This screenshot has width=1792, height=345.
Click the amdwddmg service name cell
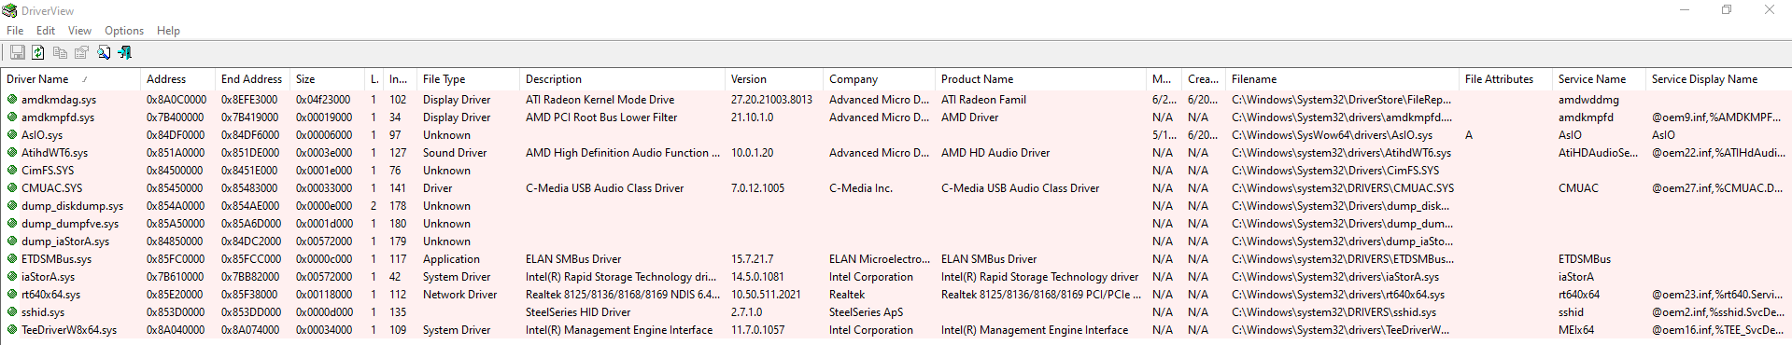(x=1588, y=100)
